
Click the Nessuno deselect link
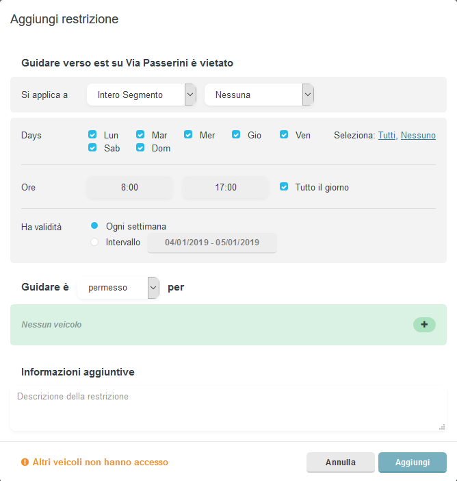(x=418, y=136)
